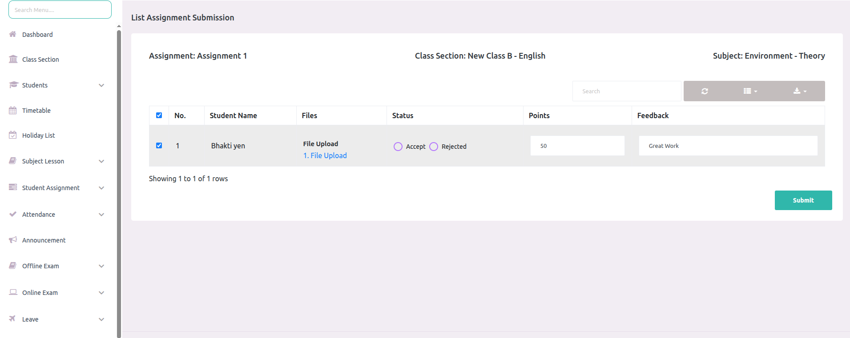850x338 pixels.
Task: Open the Online Exam menu item
Action: 40,293
